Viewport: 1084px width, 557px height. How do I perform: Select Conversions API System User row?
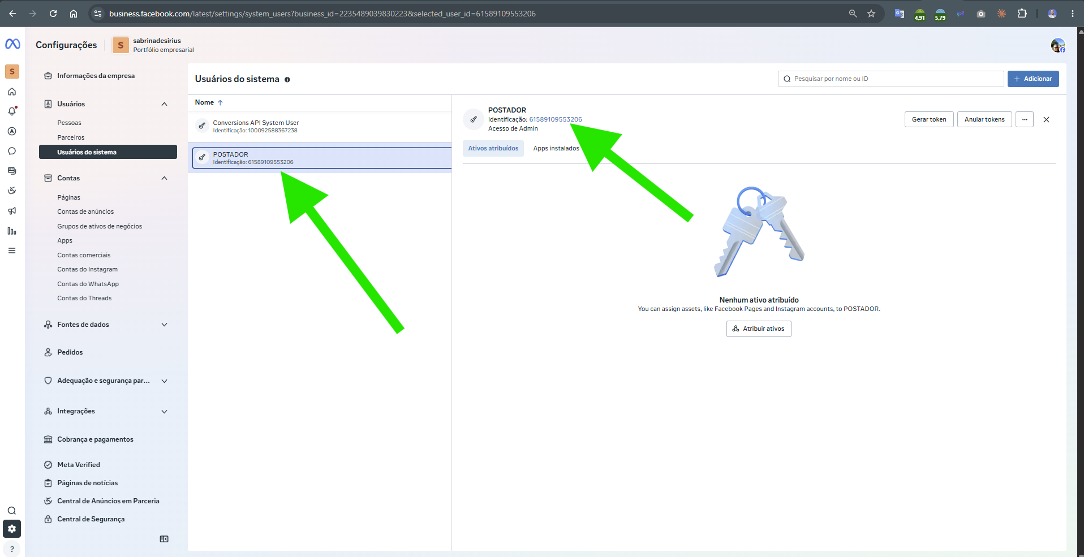tap(320, 126)
